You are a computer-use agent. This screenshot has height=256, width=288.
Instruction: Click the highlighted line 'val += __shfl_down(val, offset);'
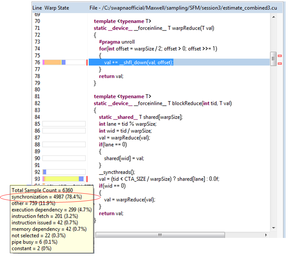pos(139,62)
